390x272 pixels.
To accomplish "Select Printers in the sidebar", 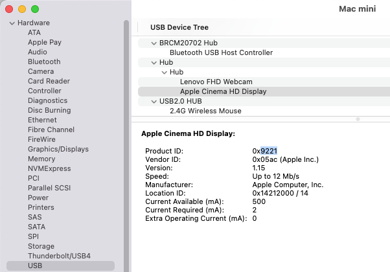I will 41,207.
